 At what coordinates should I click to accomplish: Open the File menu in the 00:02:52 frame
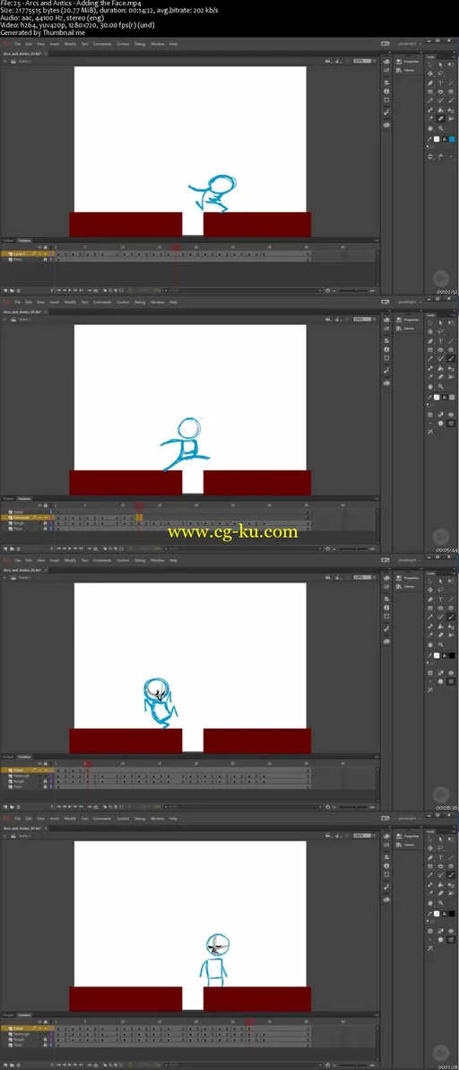(x=19, y=44)
